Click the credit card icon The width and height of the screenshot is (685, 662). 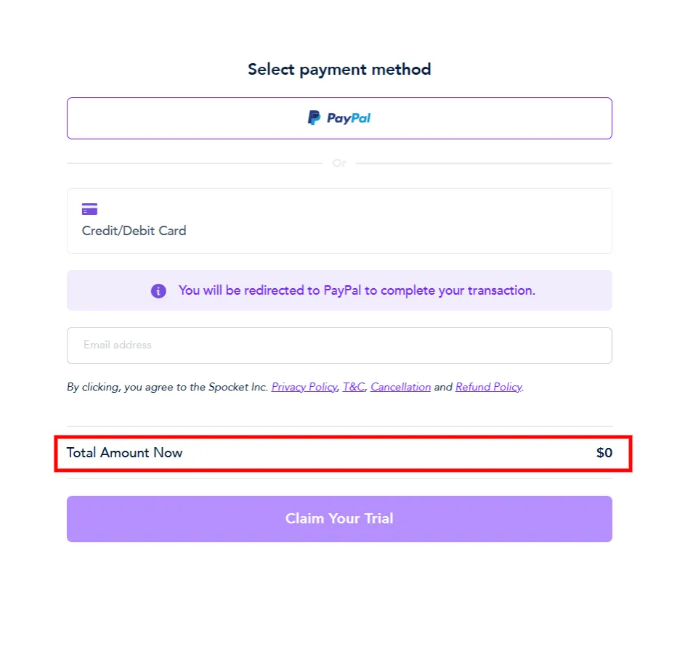pos(89,208)
